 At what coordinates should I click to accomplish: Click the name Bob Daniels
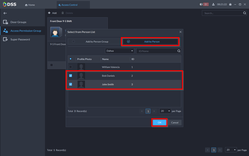108,76
